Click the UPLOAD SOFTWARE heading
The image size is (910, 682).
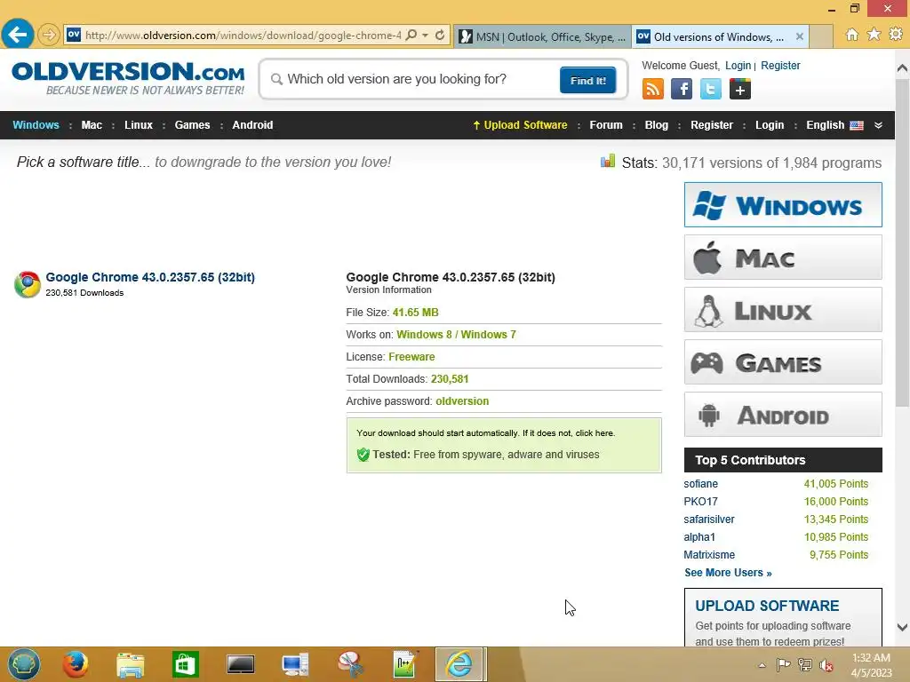coord(767,606)
